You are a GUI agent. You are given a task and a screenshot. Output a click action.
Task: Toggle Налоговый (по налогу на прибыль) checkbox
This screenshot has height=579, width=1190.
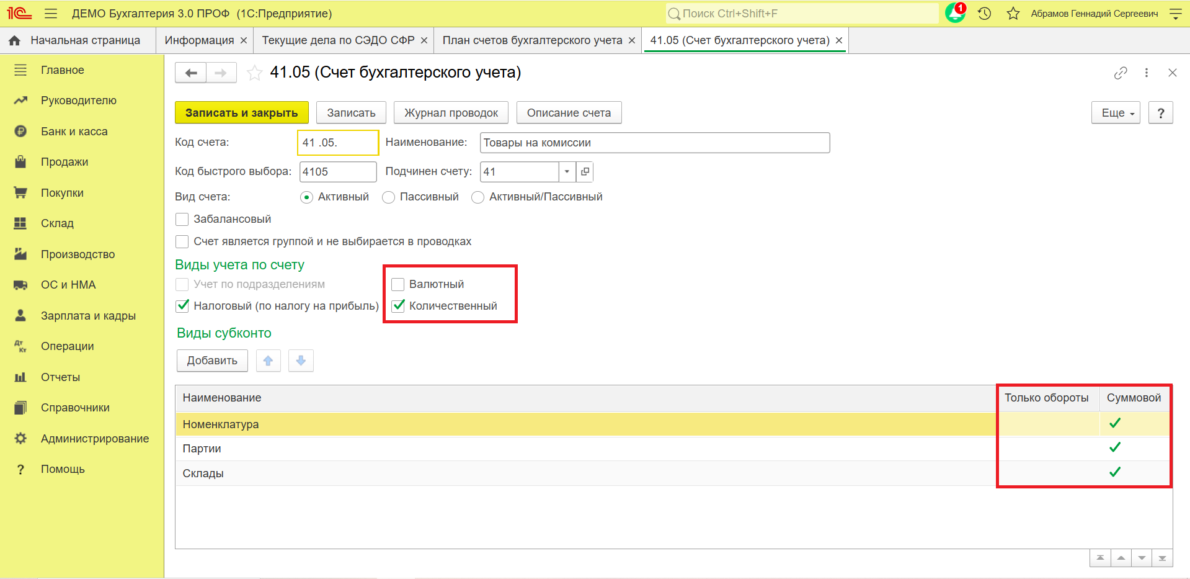(x=182, y=306)
